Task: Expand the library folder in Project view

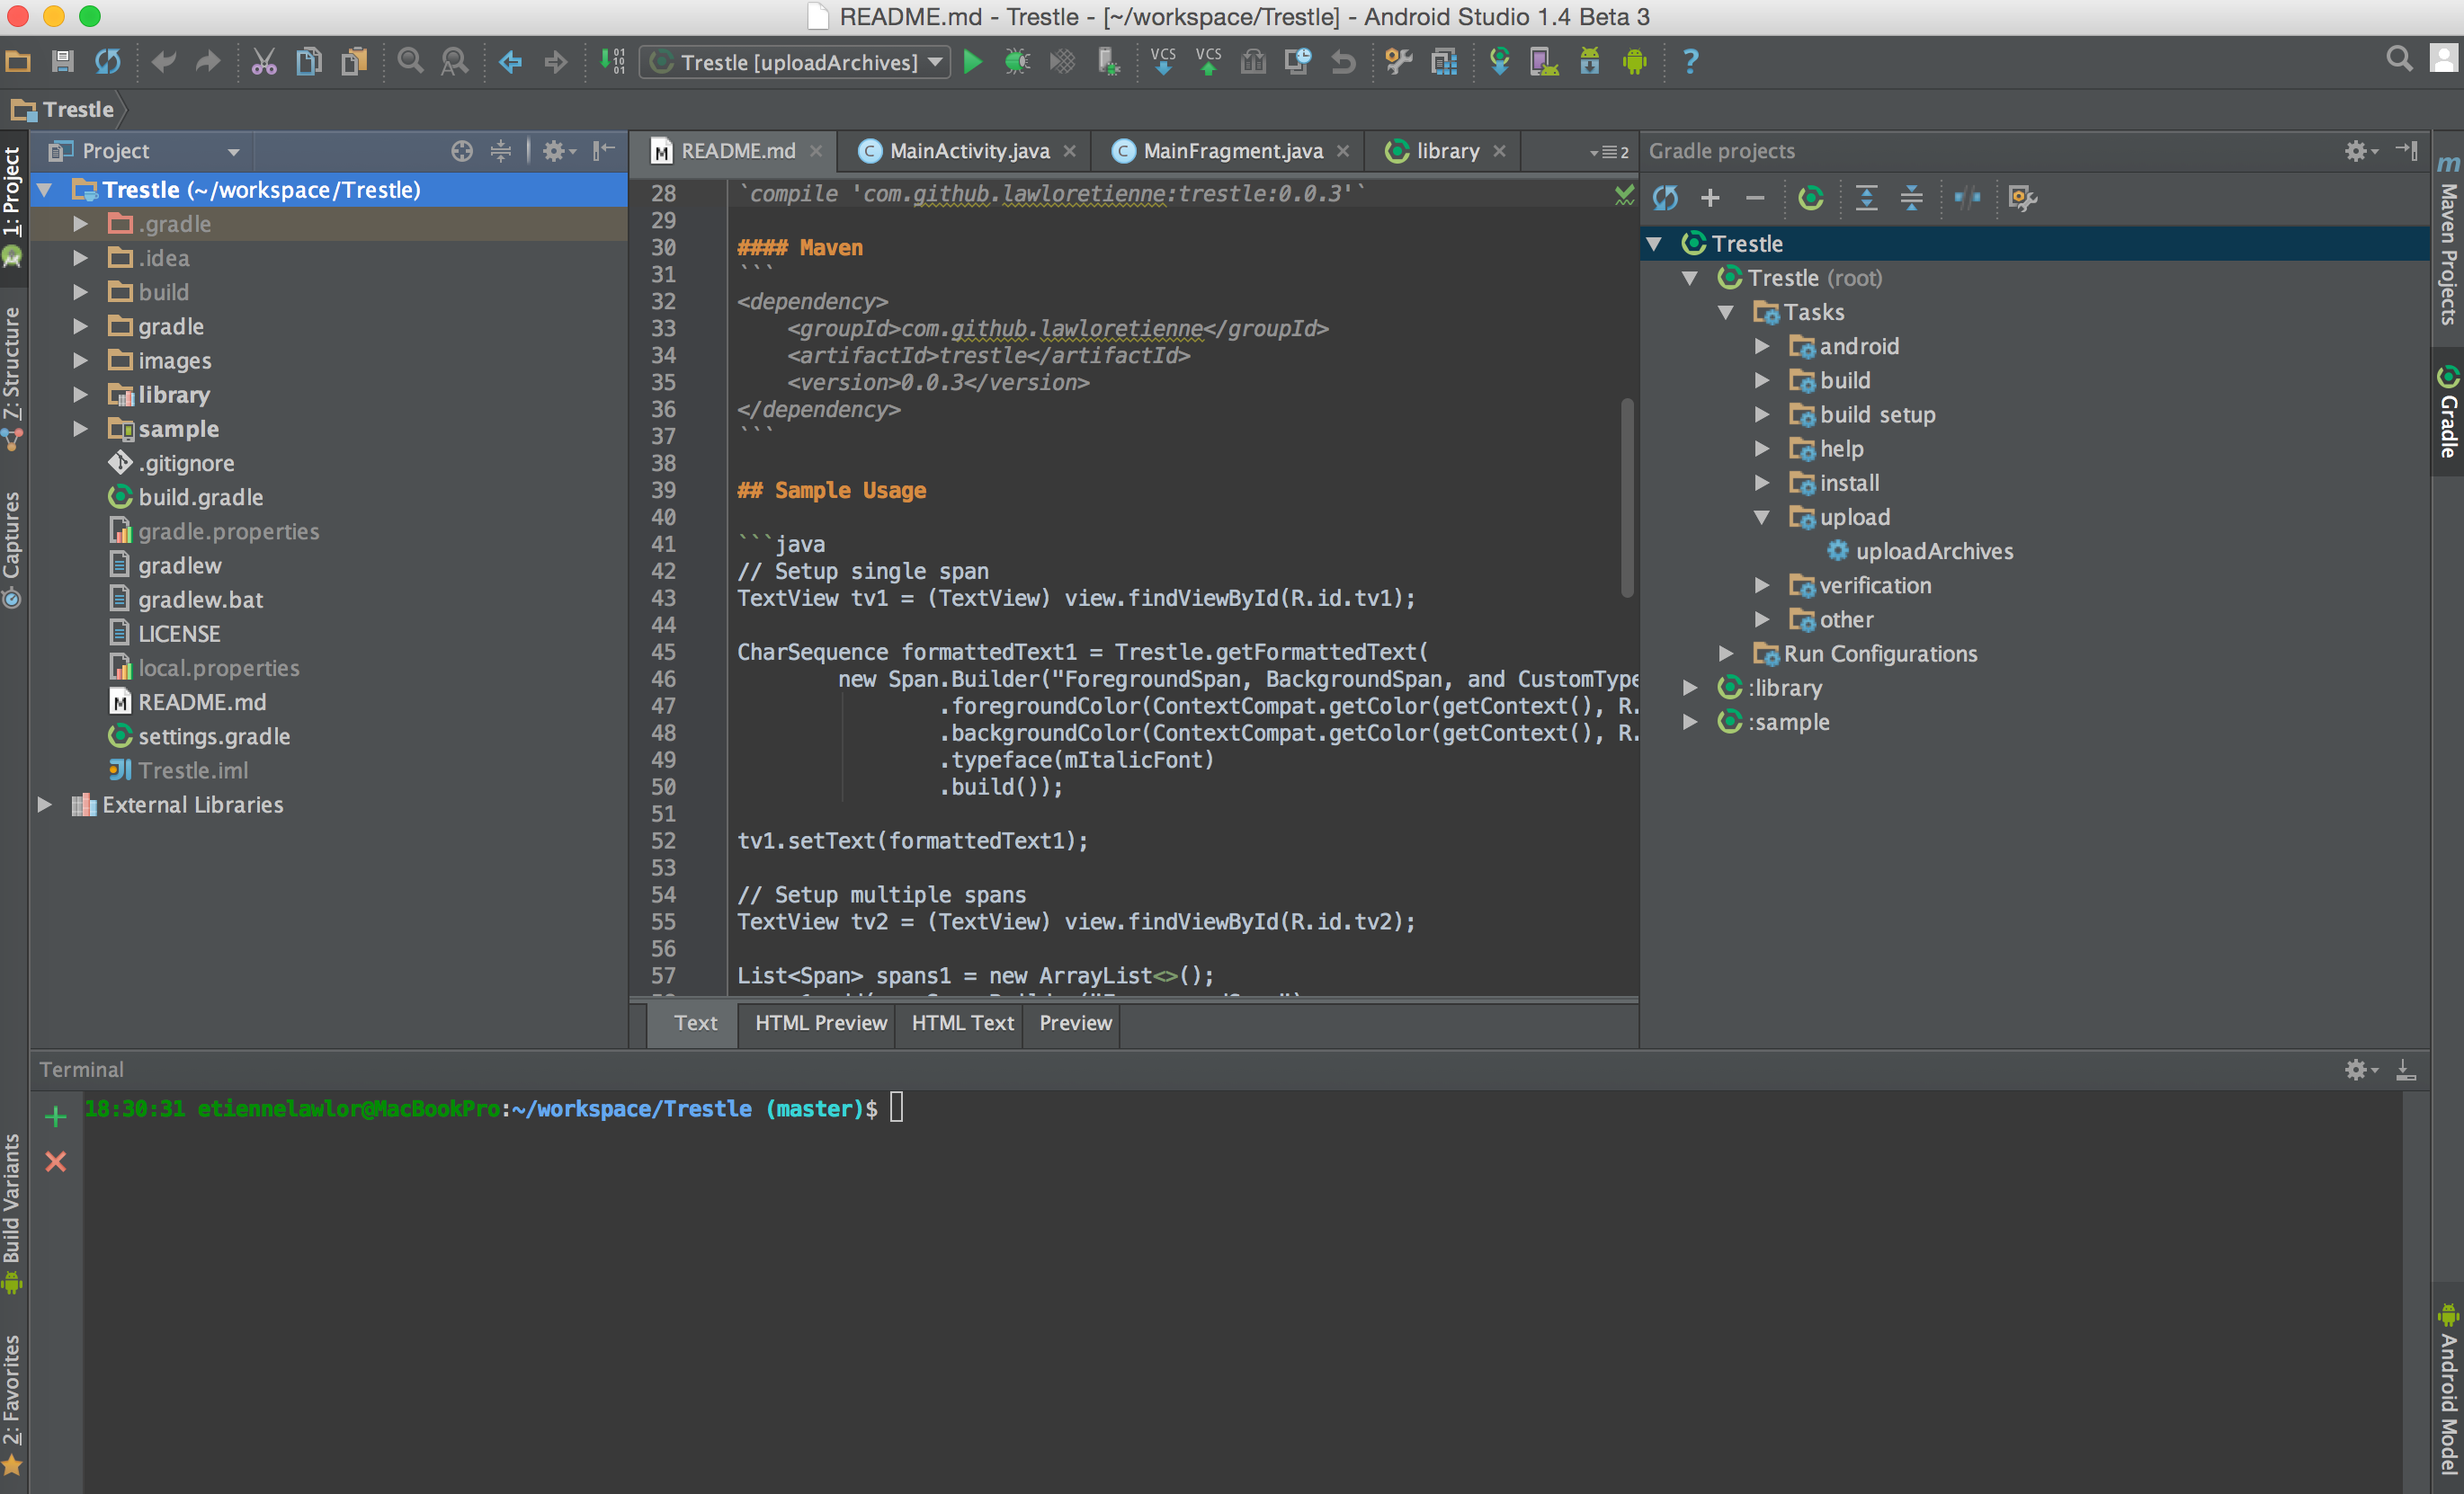Action: tap(81, 394)
